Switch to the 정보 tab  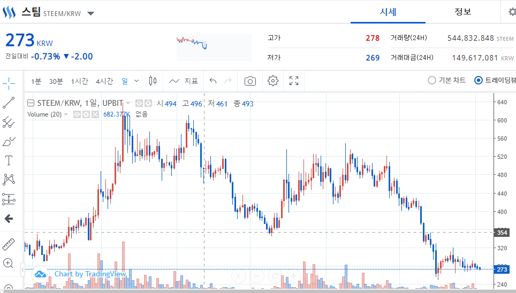462,12
